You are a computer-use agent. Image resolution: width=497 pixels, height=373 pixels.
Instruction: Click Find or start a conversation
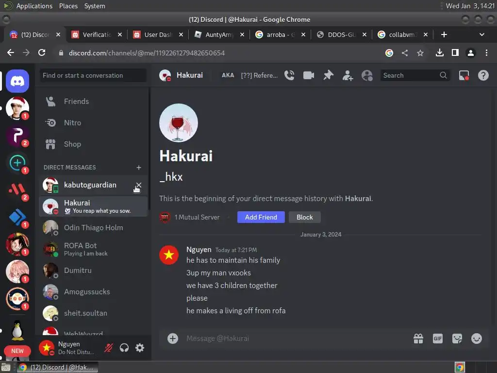(93, 75)
